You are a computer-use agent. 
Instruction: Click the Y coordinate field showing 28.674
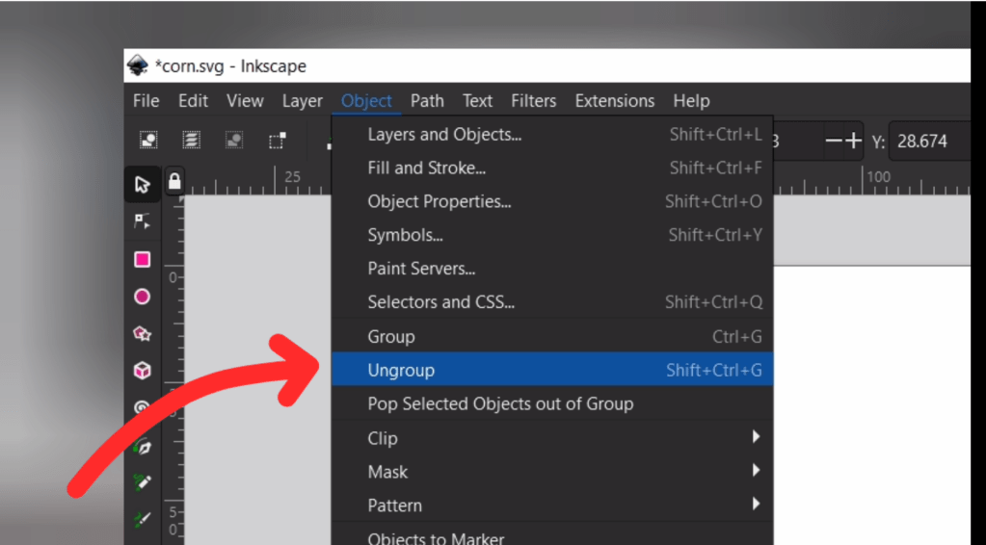point(931,141)
